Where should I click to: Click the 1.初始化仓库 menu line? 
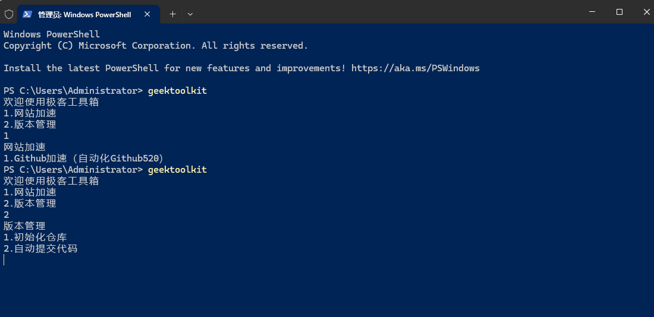click(35, 237)
